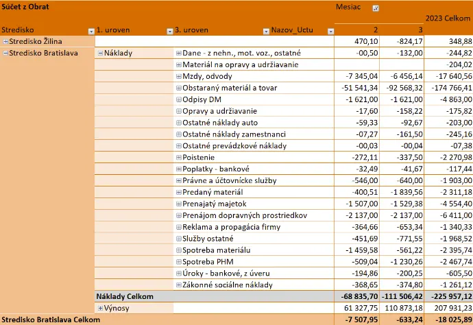Image resolution: width=473 pixels, height=325 pixels.
Task: Click the Bratislava month 3 total -633,24
Action: click(410, 320)
